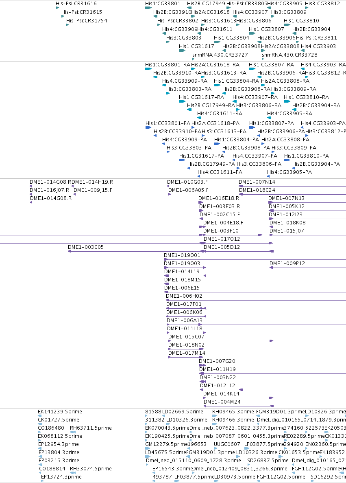Image resolution: width=346 pixels, height=483 pixels.
Task: Click protein His1:CG33810-PA label
Action: pos(306,156)
